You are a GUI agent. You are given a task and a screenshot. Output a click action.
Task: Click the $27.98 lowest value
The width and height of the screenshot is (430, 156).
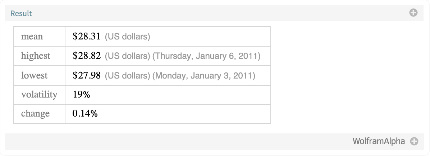pyautogui.click(x=86, y=75)
